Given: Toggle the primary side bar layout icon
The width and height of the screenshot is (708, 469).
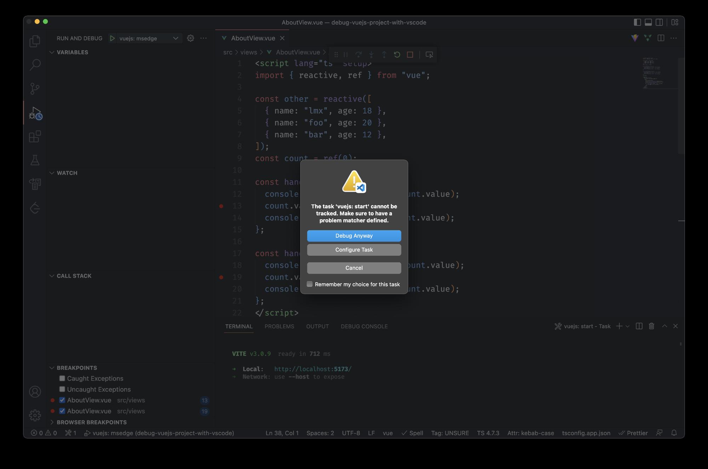Looking at the screenshot, I should (637, 22).
